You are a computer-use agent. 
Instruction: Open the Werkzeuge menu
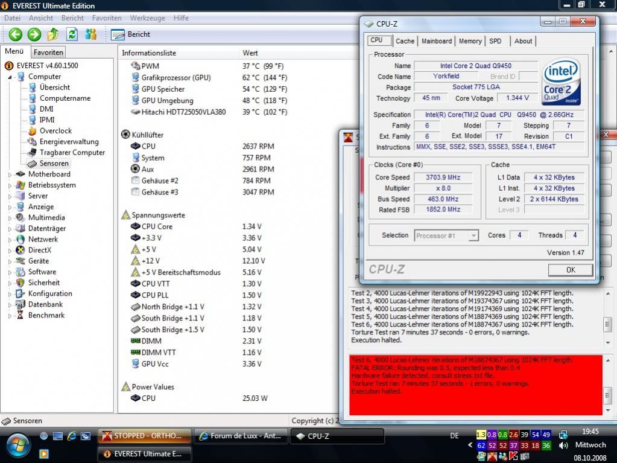click(148, 18)
